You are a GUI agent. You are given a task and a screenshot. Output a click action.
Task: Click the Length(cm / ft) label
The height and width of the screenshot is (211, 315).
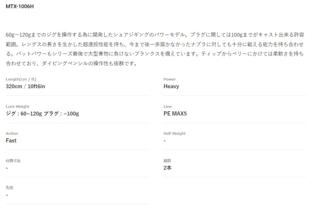[21, 79]
